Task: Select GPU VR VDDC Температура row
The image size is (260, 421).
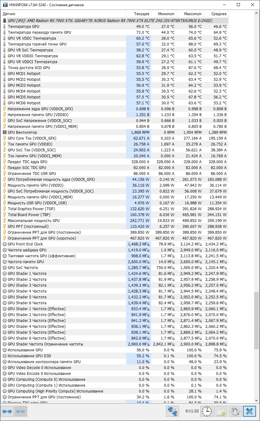Action: tap(114, 38)
